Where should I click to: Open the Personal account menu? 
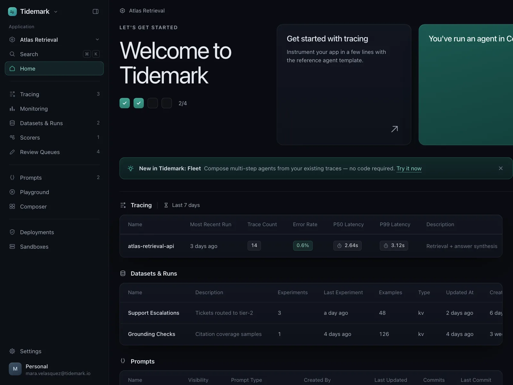[x=54, y=369]
